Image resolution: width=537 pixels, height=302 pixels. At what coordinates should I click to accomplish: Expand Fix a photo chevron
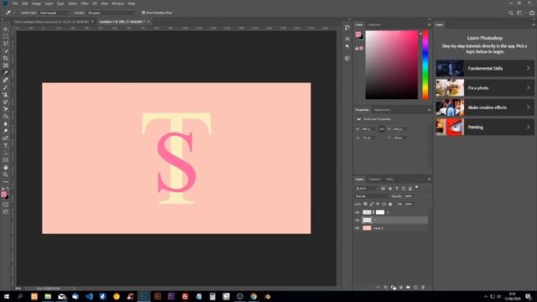point(528,88)
